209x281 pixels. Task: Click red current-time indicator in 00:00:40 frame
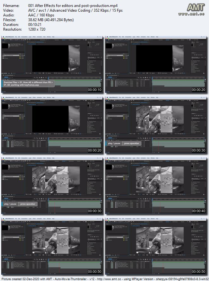(x=160, y=207)
